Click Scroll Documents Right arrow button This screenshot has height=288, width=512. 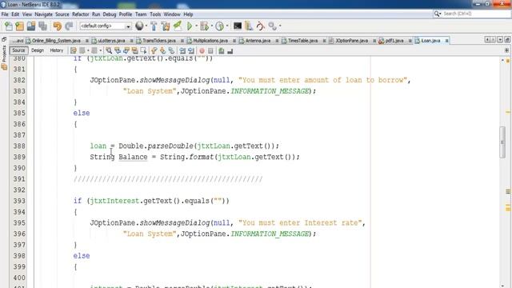tap(494, 39)
